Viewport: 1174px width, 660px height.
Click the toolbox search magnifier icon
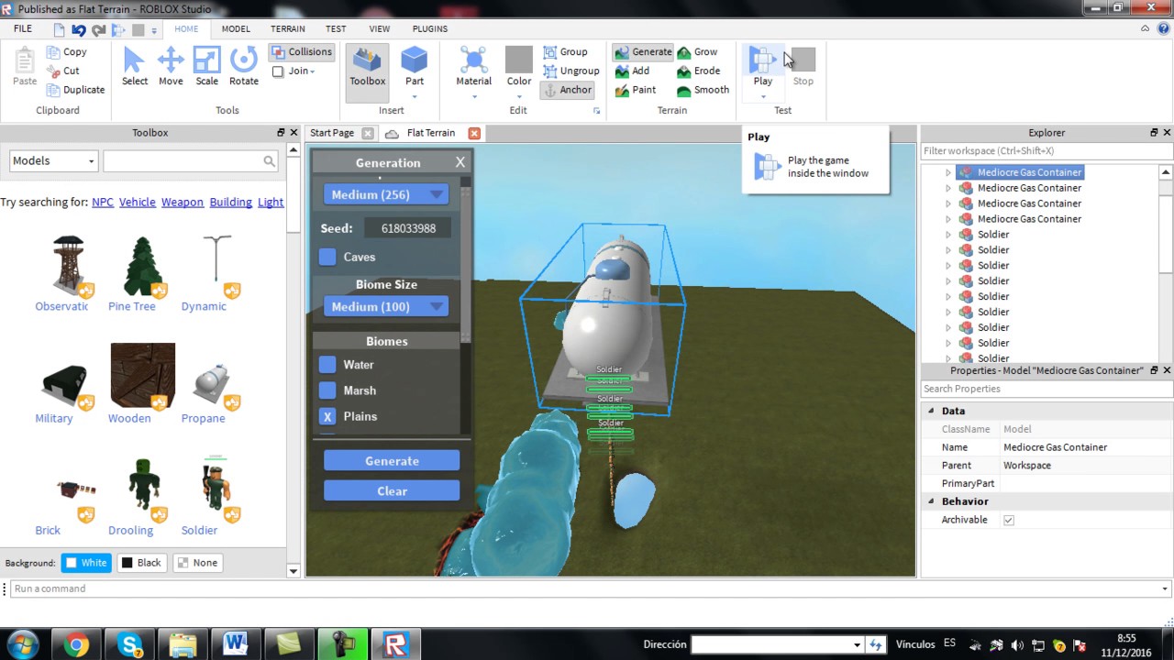269,161
